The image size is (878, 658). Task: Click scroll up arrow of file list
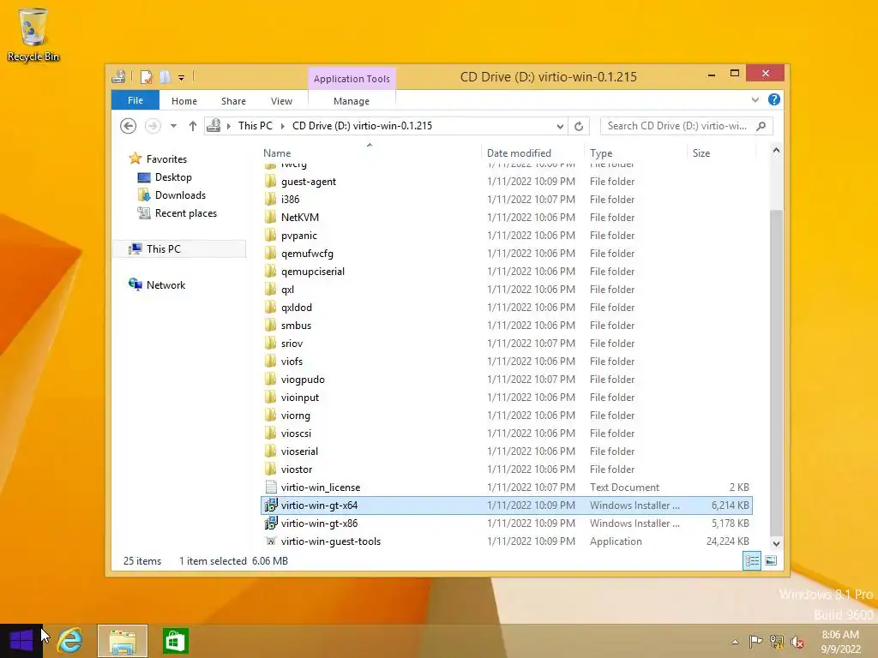click(x=776, y=150)
